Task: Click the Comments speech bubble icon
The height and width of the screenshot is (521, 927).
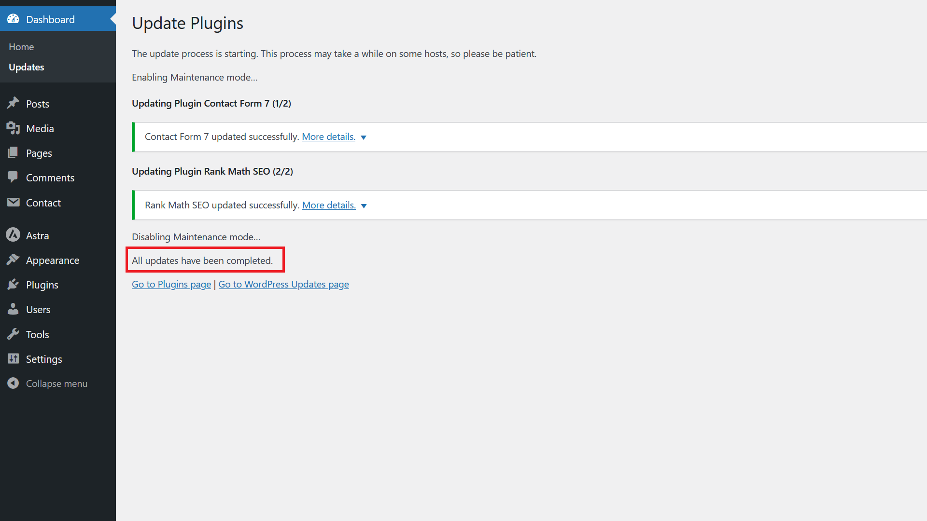Action: 13,178
